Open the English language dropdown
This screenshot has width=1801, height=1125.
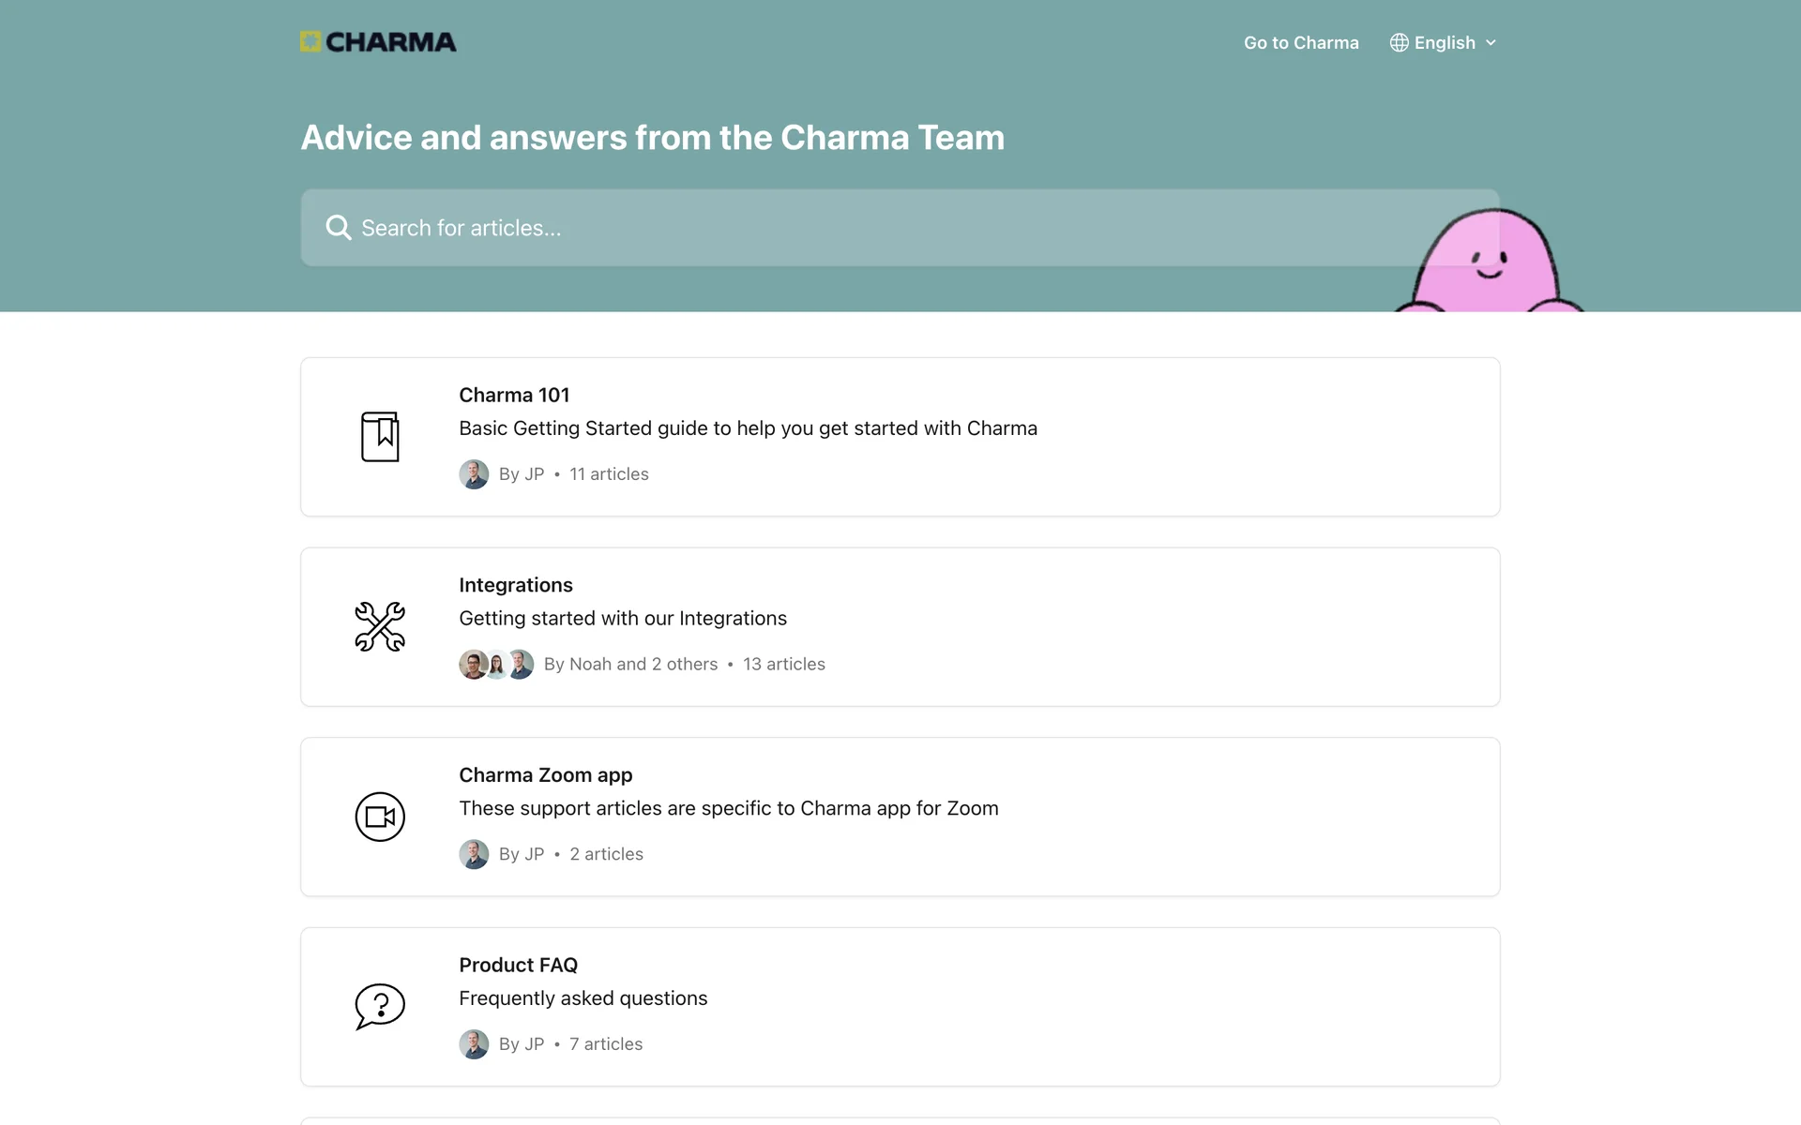[1445, 43]
